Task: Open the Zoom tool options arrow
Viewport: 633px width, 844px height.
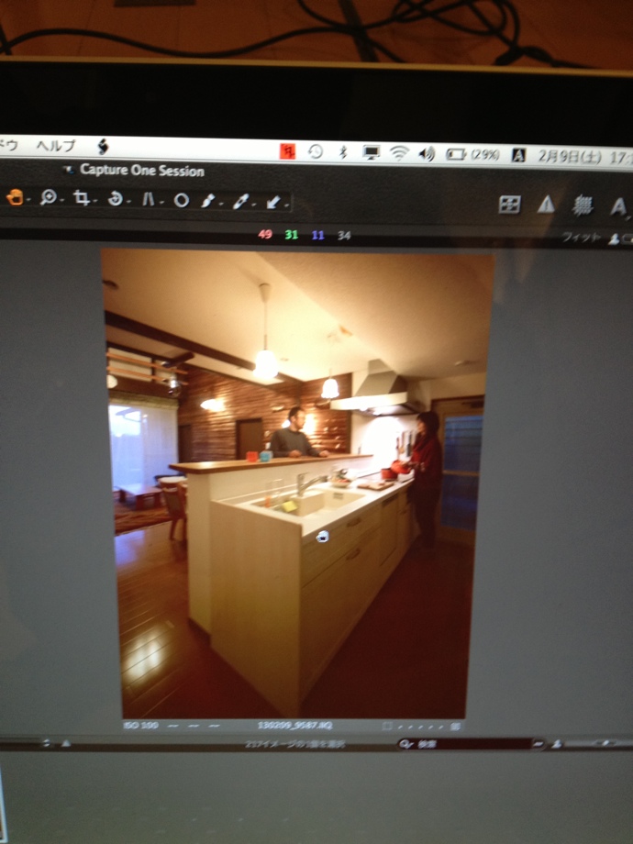Action: coord(61,201)
